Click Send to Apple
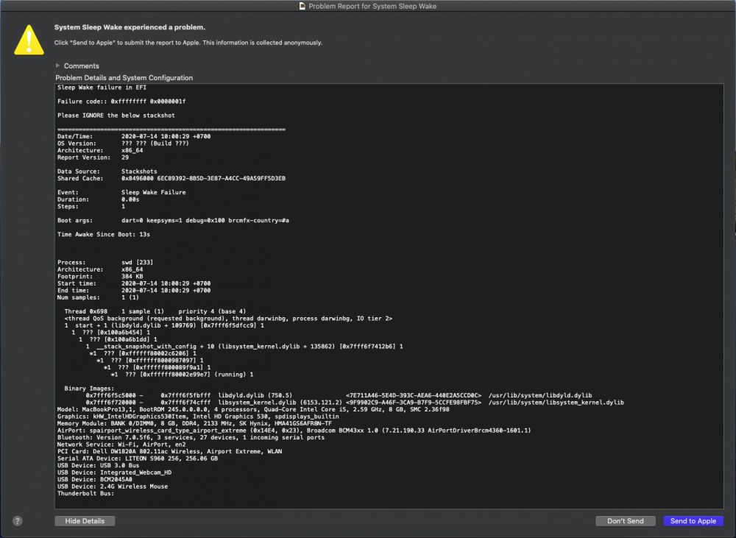736x538 pixels. (x=693, y=520)
